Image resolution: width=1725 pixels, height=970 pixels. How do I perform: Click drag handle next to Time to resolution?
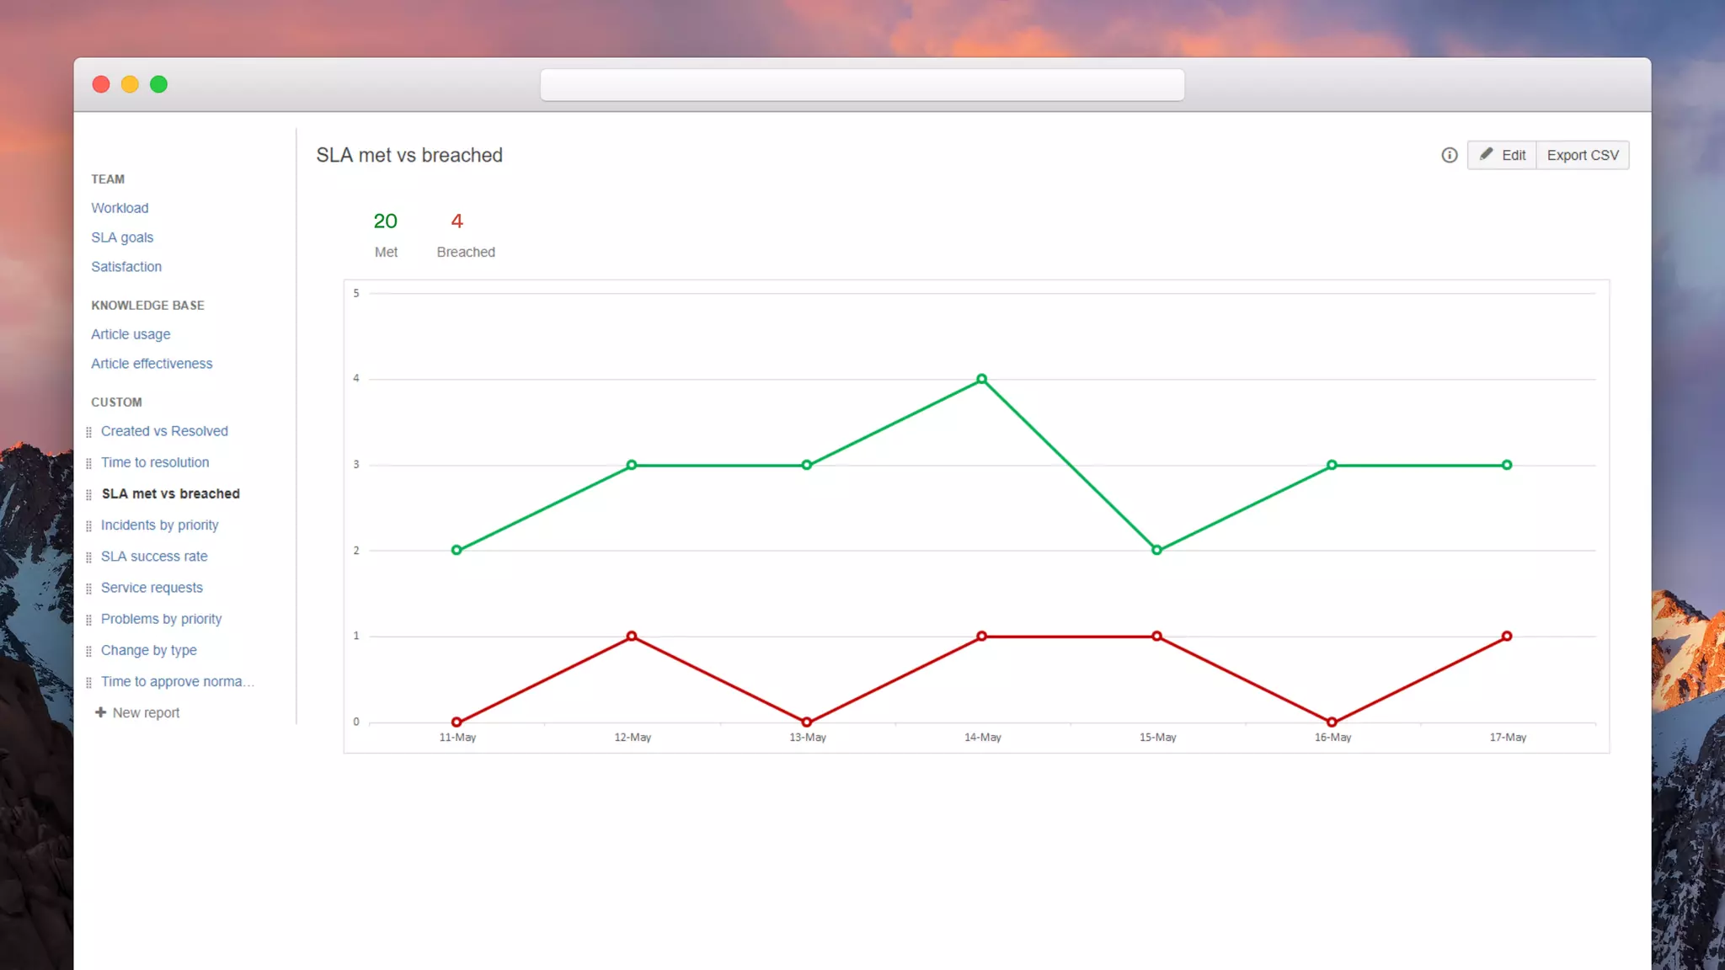click(88, 463)
